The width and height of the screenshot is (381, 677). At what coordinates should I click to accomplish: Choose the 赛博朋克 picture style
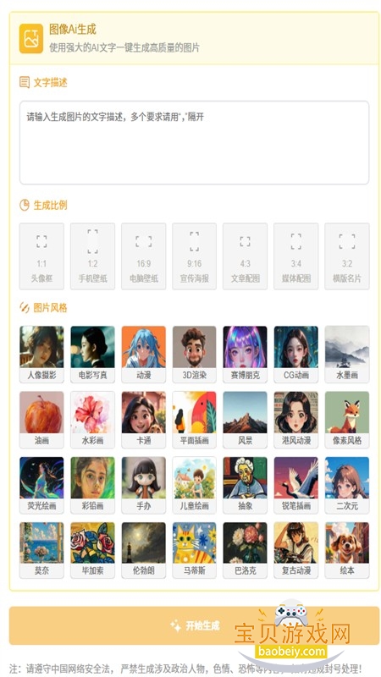[x=245, y=354]
